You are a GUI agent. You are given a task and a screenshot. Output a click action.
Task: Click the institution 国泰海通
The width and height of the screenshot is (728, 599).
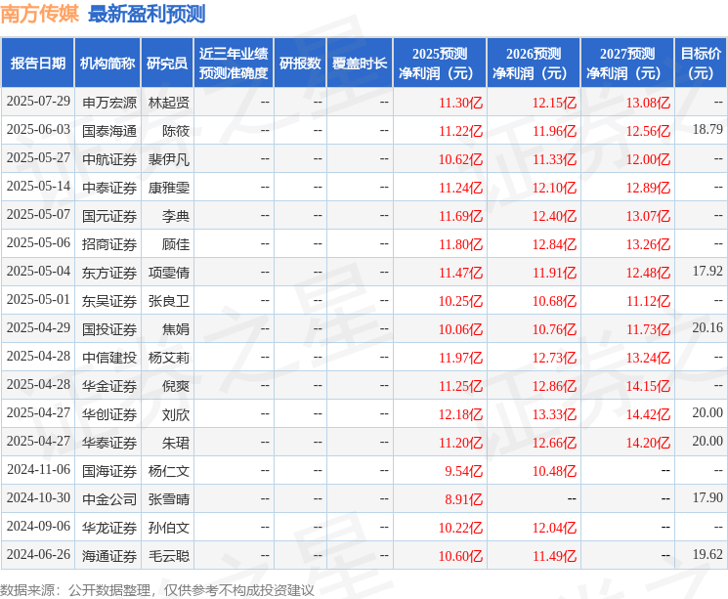(109, 131)
